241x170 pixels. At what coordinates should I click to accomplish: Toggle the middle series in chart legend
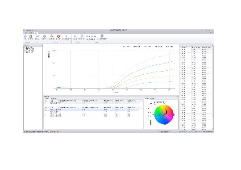pos(147,47)
